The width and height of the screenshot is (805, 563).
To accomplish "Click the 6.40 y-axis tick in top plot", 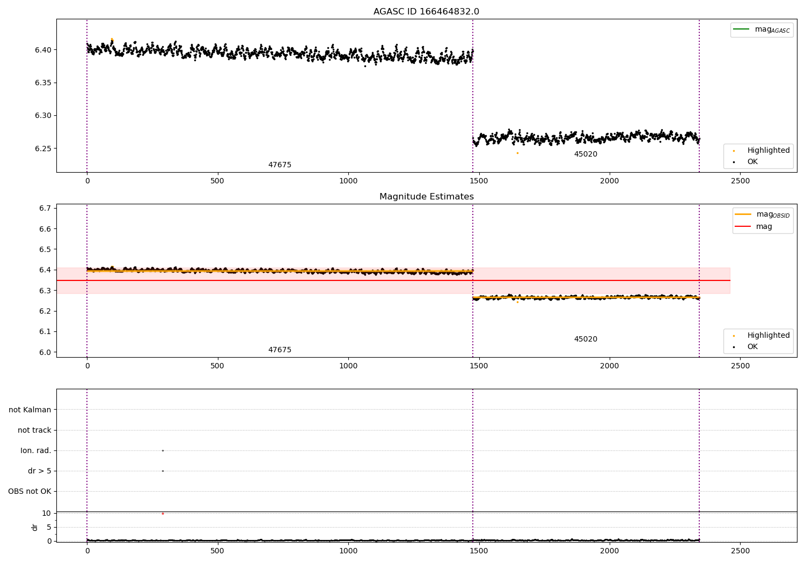I will coord(43,50).
